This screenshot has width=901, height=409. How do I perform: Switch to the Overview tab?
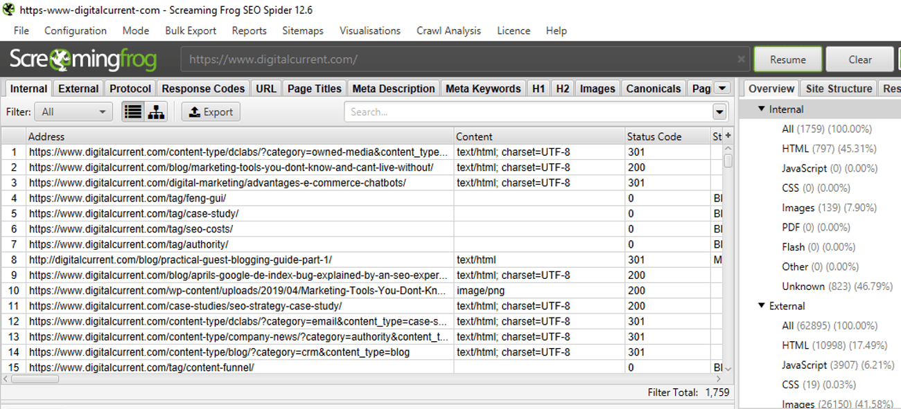(771, 89)
